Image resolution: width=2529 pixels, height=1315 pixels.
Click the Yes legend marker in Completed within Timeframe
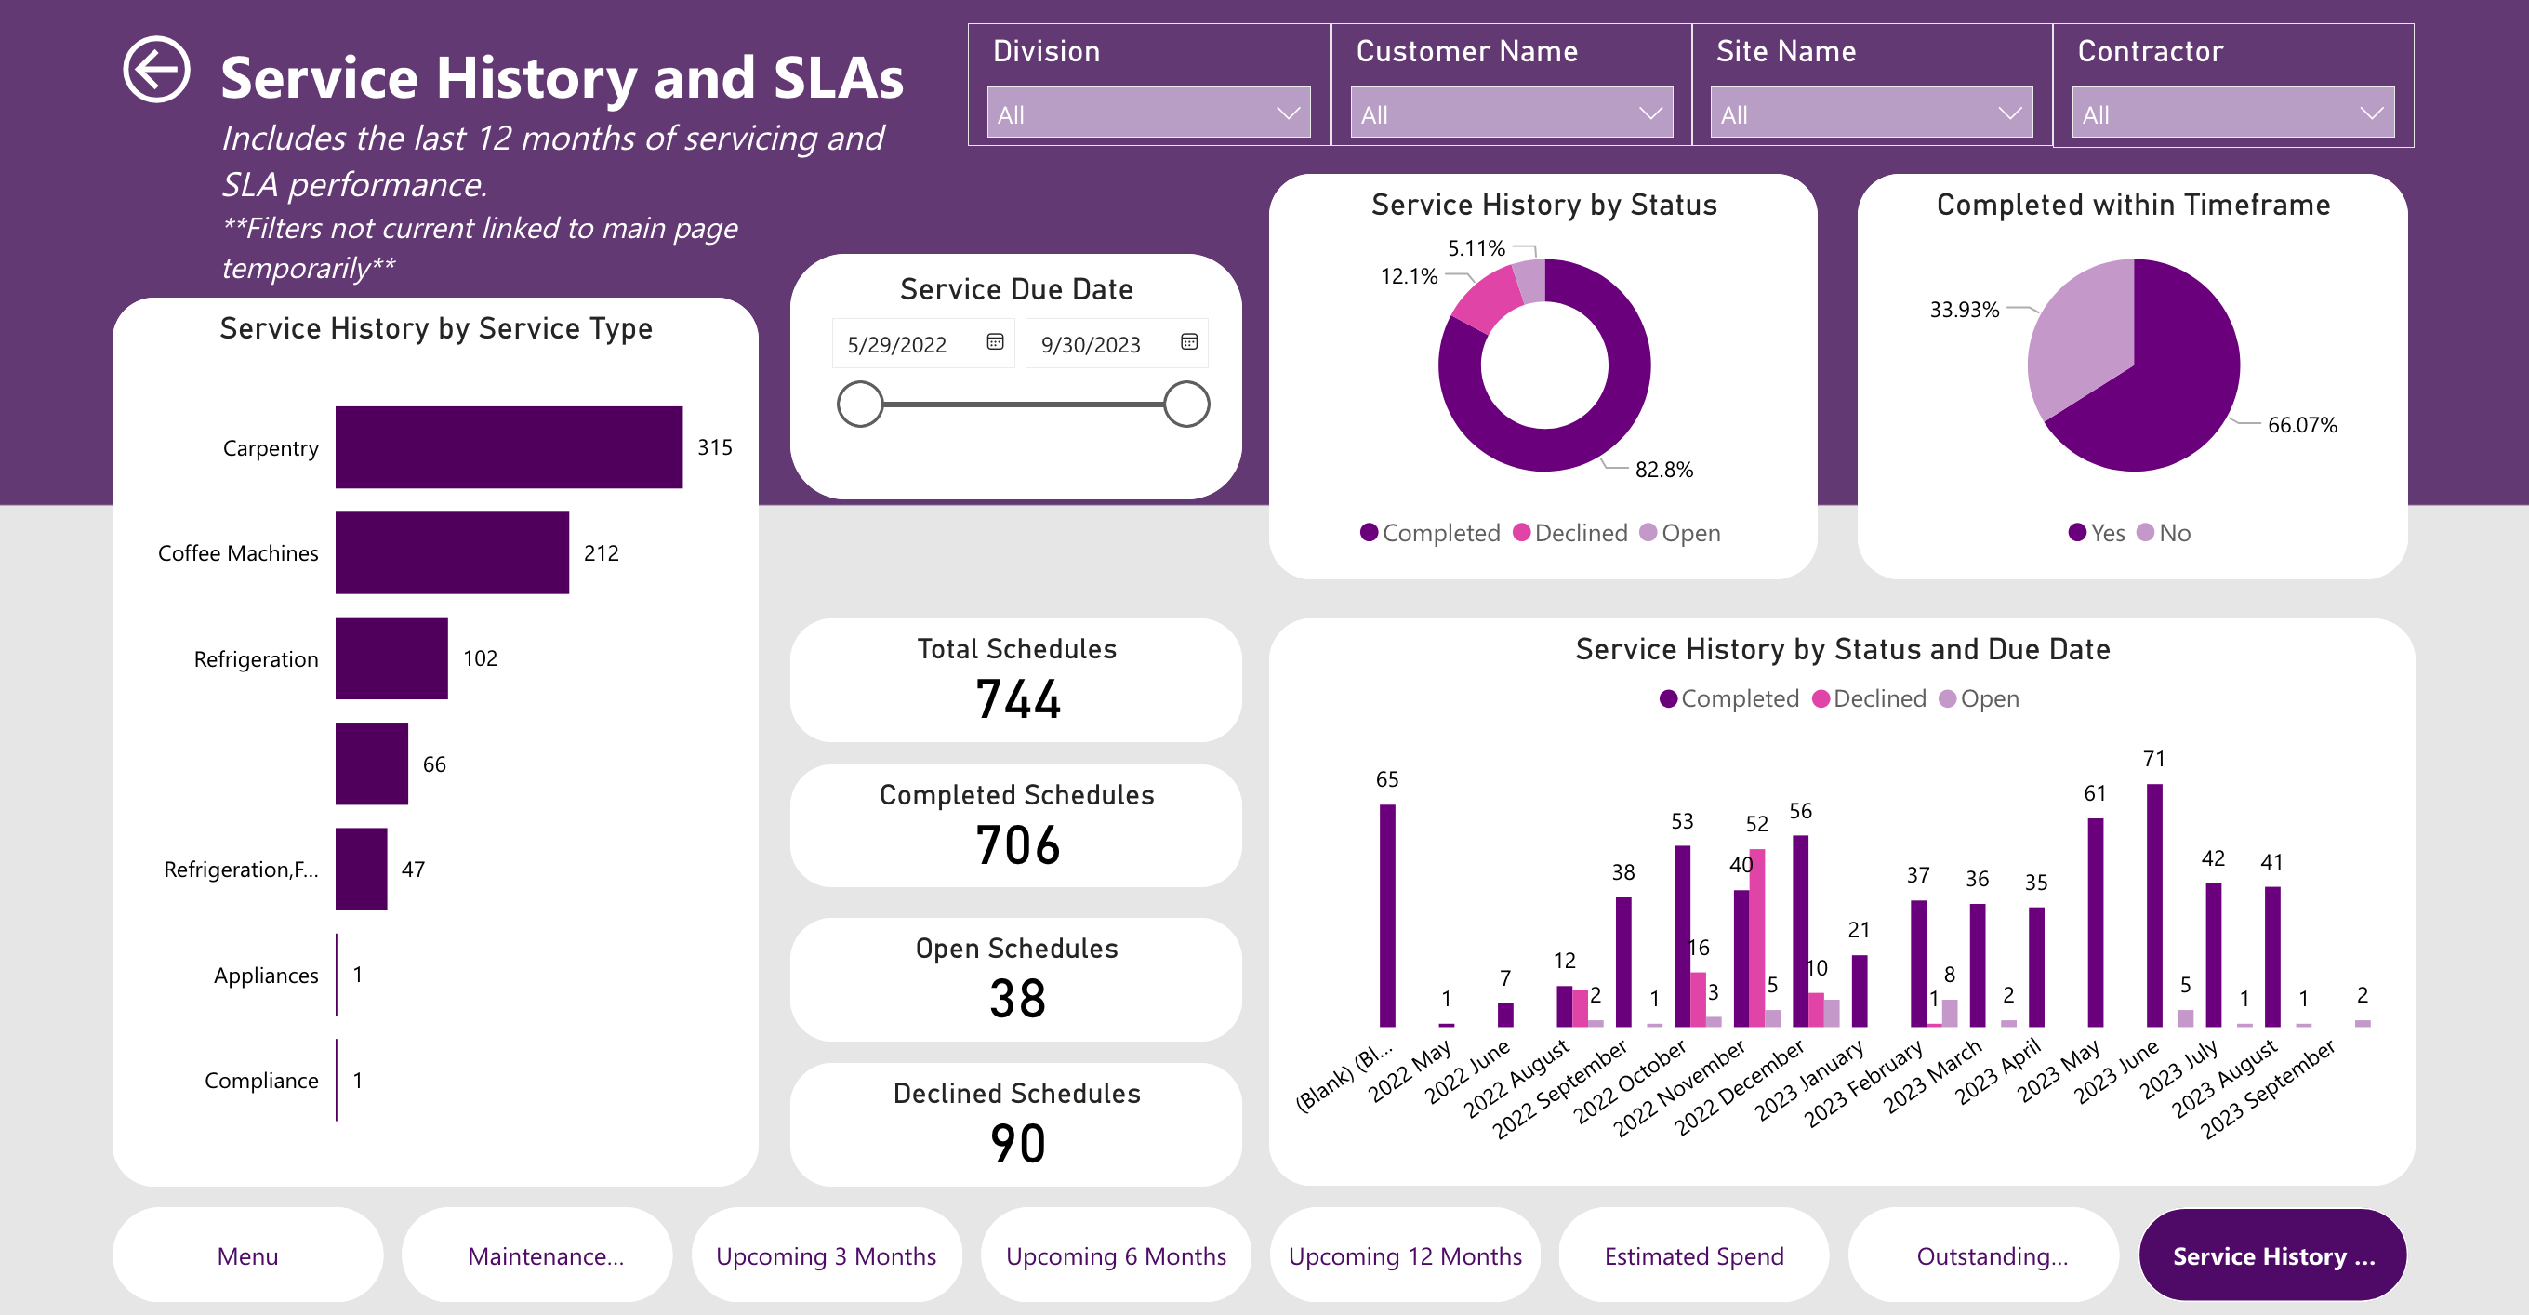click(2076, 532)
